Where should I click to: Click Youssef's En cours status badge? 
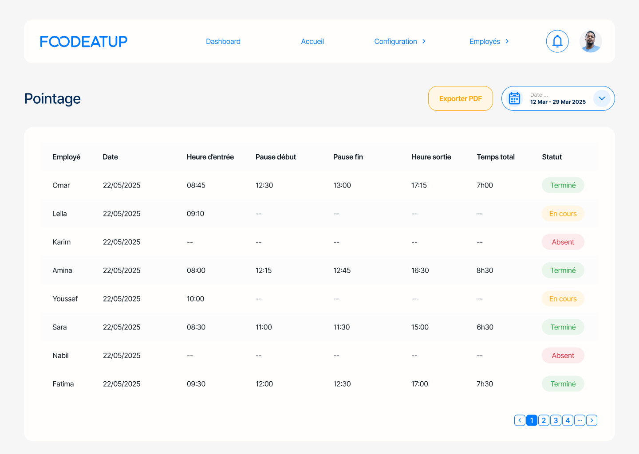pyautogui.click(x=563, y=299)
